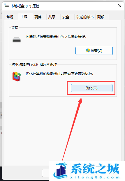Open the 硬件 tab
Image resolution: width=125 pixels, height=181 pixels.
click(38, 17)
